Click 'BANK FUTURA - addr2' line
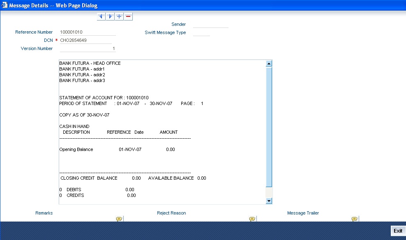 click(82, 75)
